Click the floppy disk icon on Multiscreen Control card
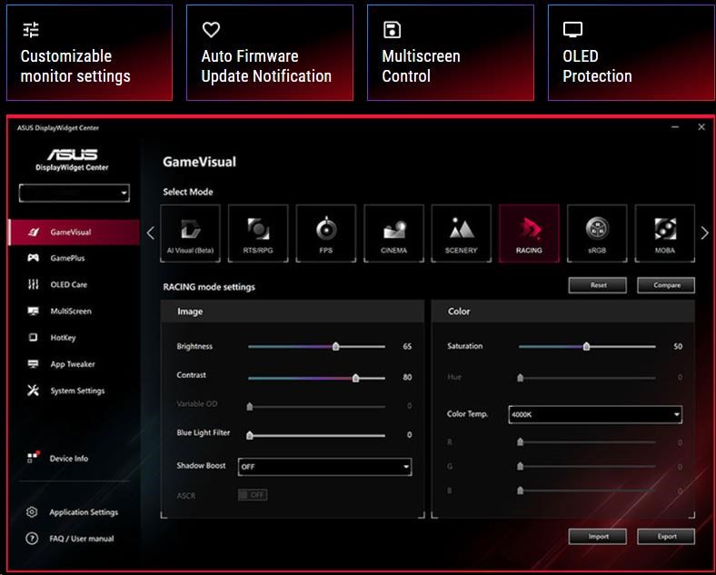This screenshot has width=716, height=575. click(392, 30)
